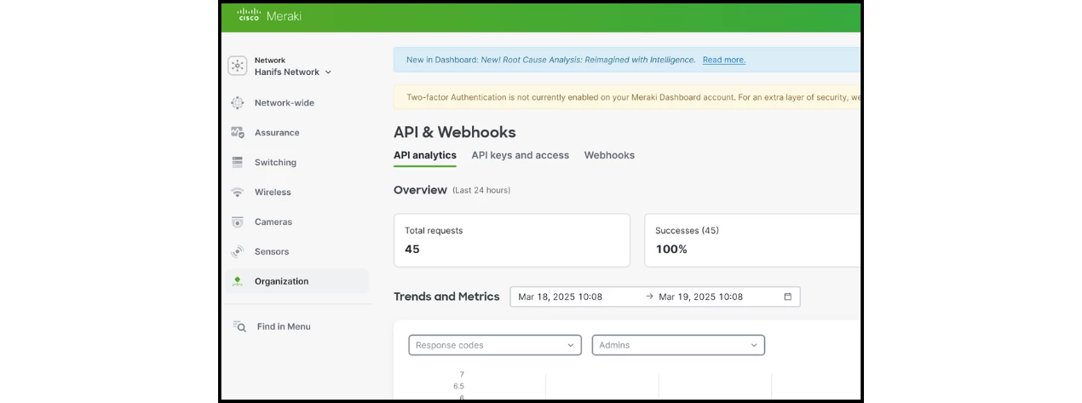Click start date Mar 18, 2025 10:08

coord(561,296)
